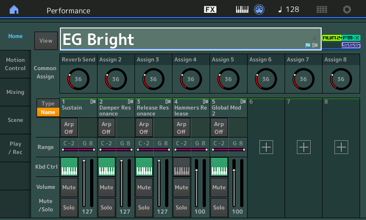Open the Scene tab

tap(16, 120)
